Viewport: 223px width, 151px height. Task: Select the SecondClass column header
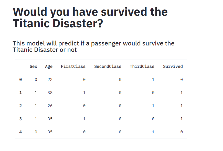pos(108,67)
